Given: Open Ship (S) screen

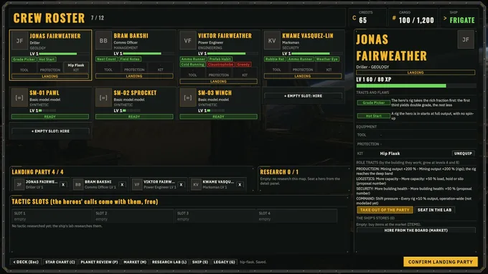Looking at the screenshot, I should [x=200, y=262].
